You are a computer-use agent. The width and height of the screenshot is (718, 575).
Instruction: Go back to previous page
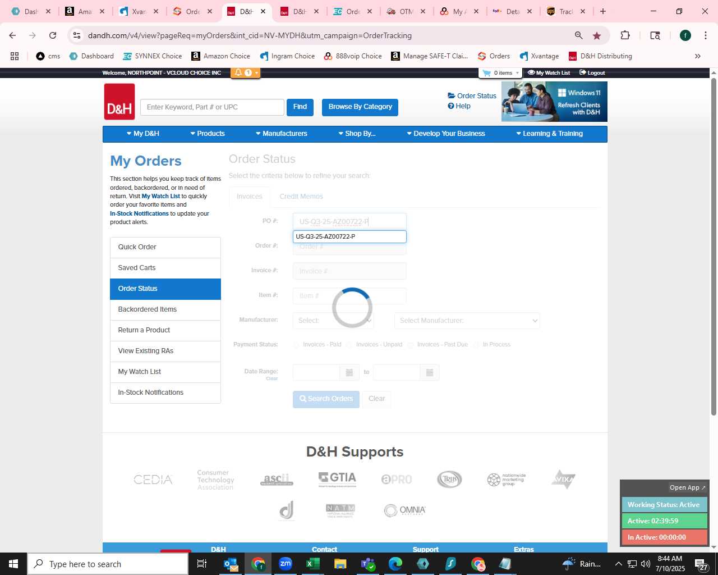click(x=12, y=35)
